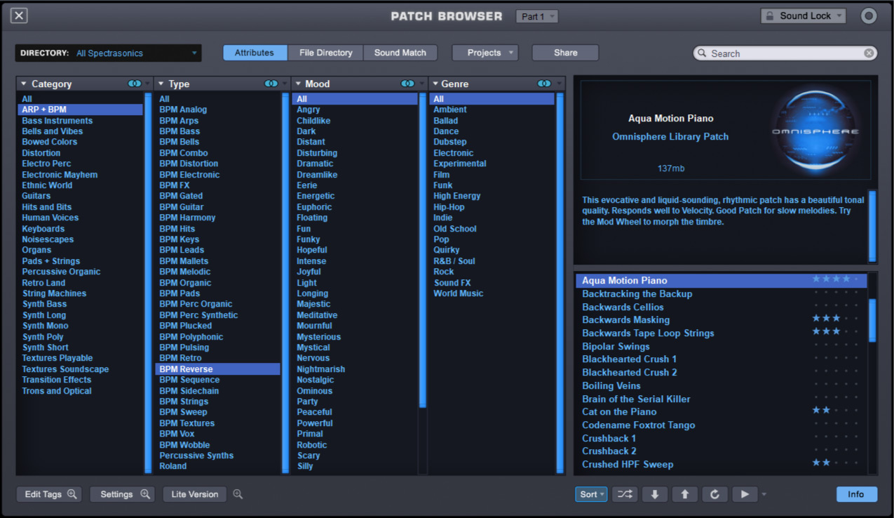Screen dimensions: 894x518
Task: Click the Search input field
Action: click(785, 53)
